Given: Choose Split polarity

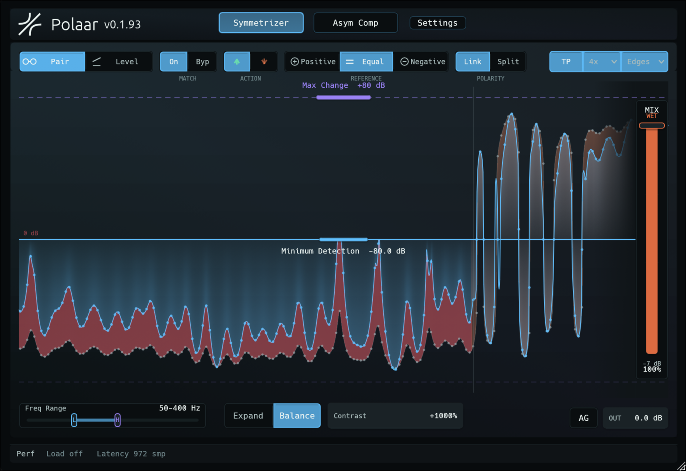Looking at the screenshot, I should 508,62.
